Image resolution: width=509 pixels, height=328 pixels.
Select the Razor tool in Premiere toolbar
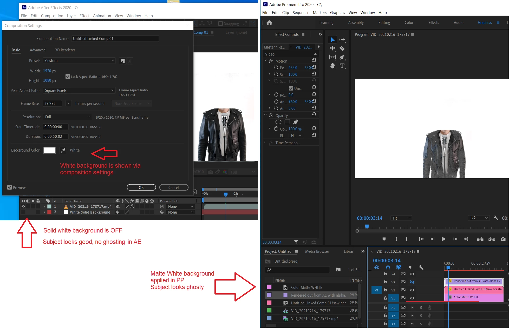point(342,48)
